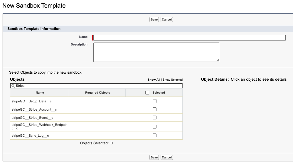Click the Objects search field containing Stripe

(96, 86)
